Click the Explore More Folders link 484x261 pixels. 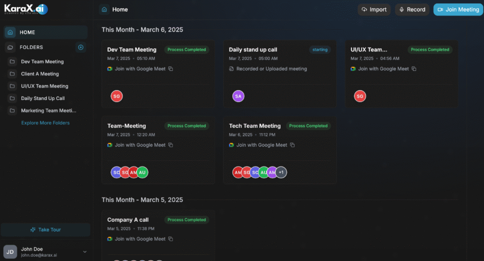(x=45, y=123)
